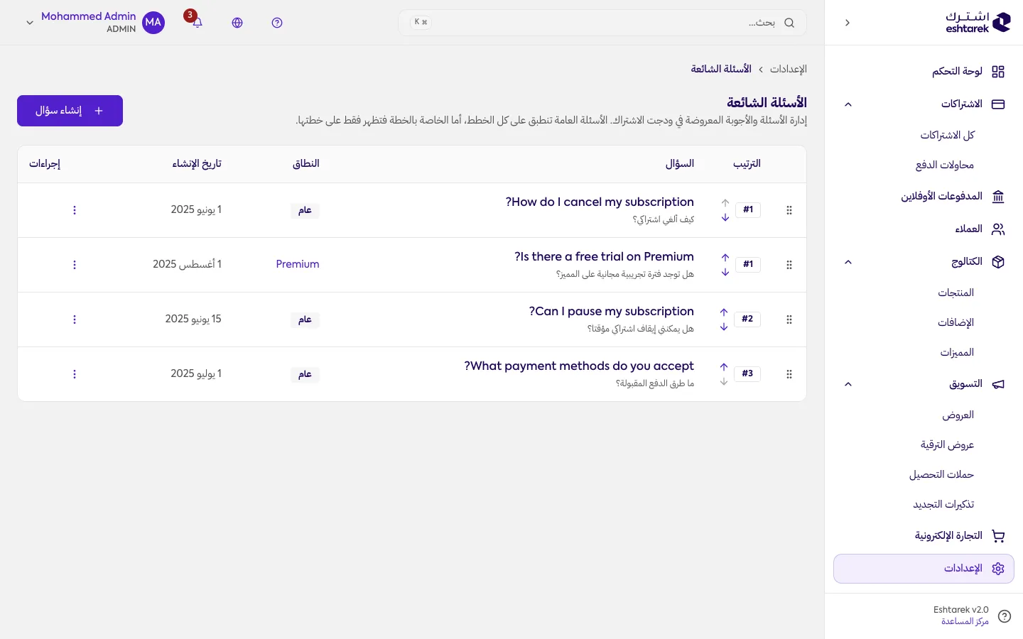Open لوحة التحكم dashboard in sidebar
This screenshot has height=639, width=1023.
924,72
